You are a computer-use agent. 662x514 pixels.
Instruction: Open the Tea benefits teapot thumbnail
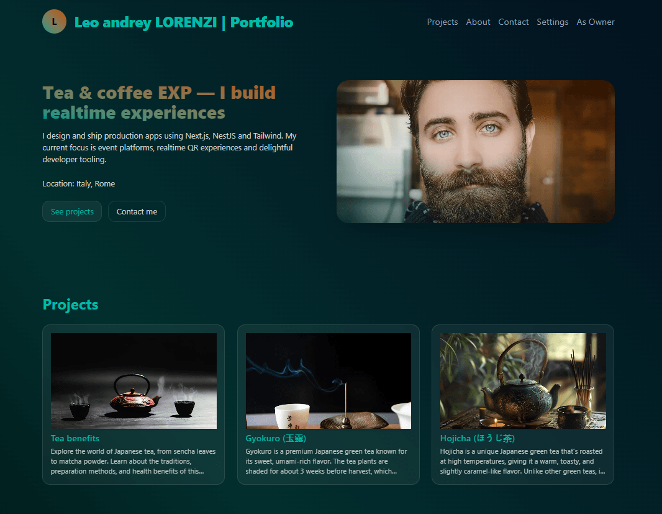point(134,380)
